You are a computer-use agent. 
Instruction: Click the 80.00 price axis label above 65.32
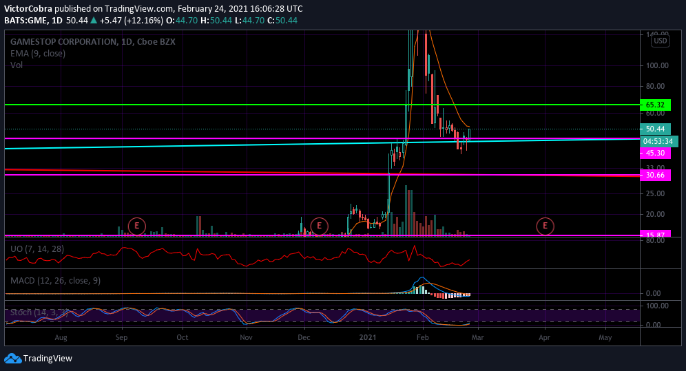(656, 86)
